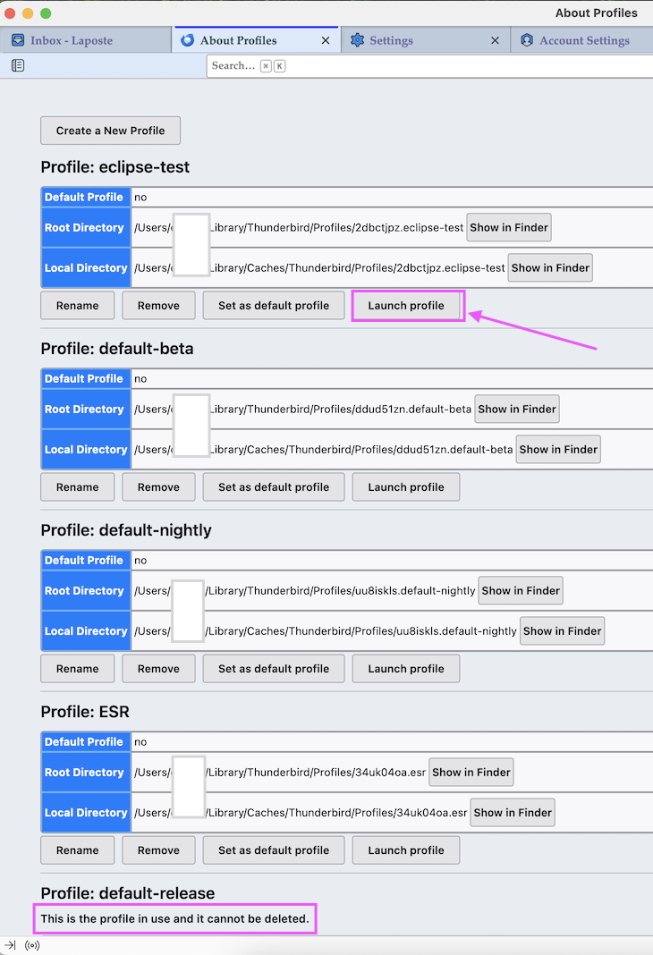Toggle the spaces toolbar sidebar icon

[x=18, y=65]
